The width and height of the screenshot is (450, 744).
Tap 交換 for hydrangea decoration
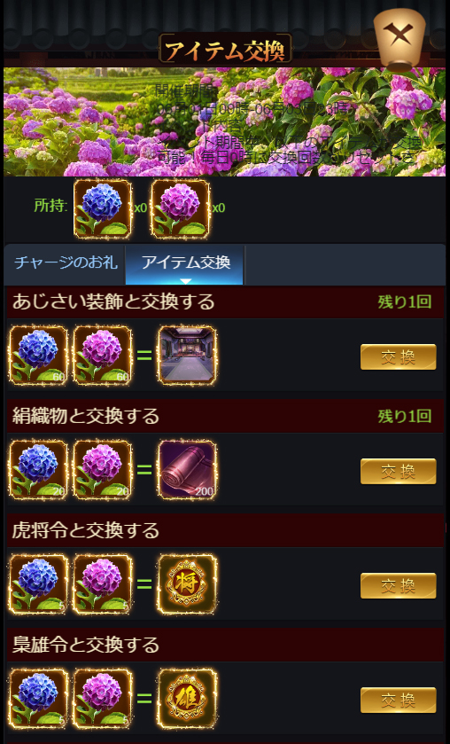(x=399, y=356)
